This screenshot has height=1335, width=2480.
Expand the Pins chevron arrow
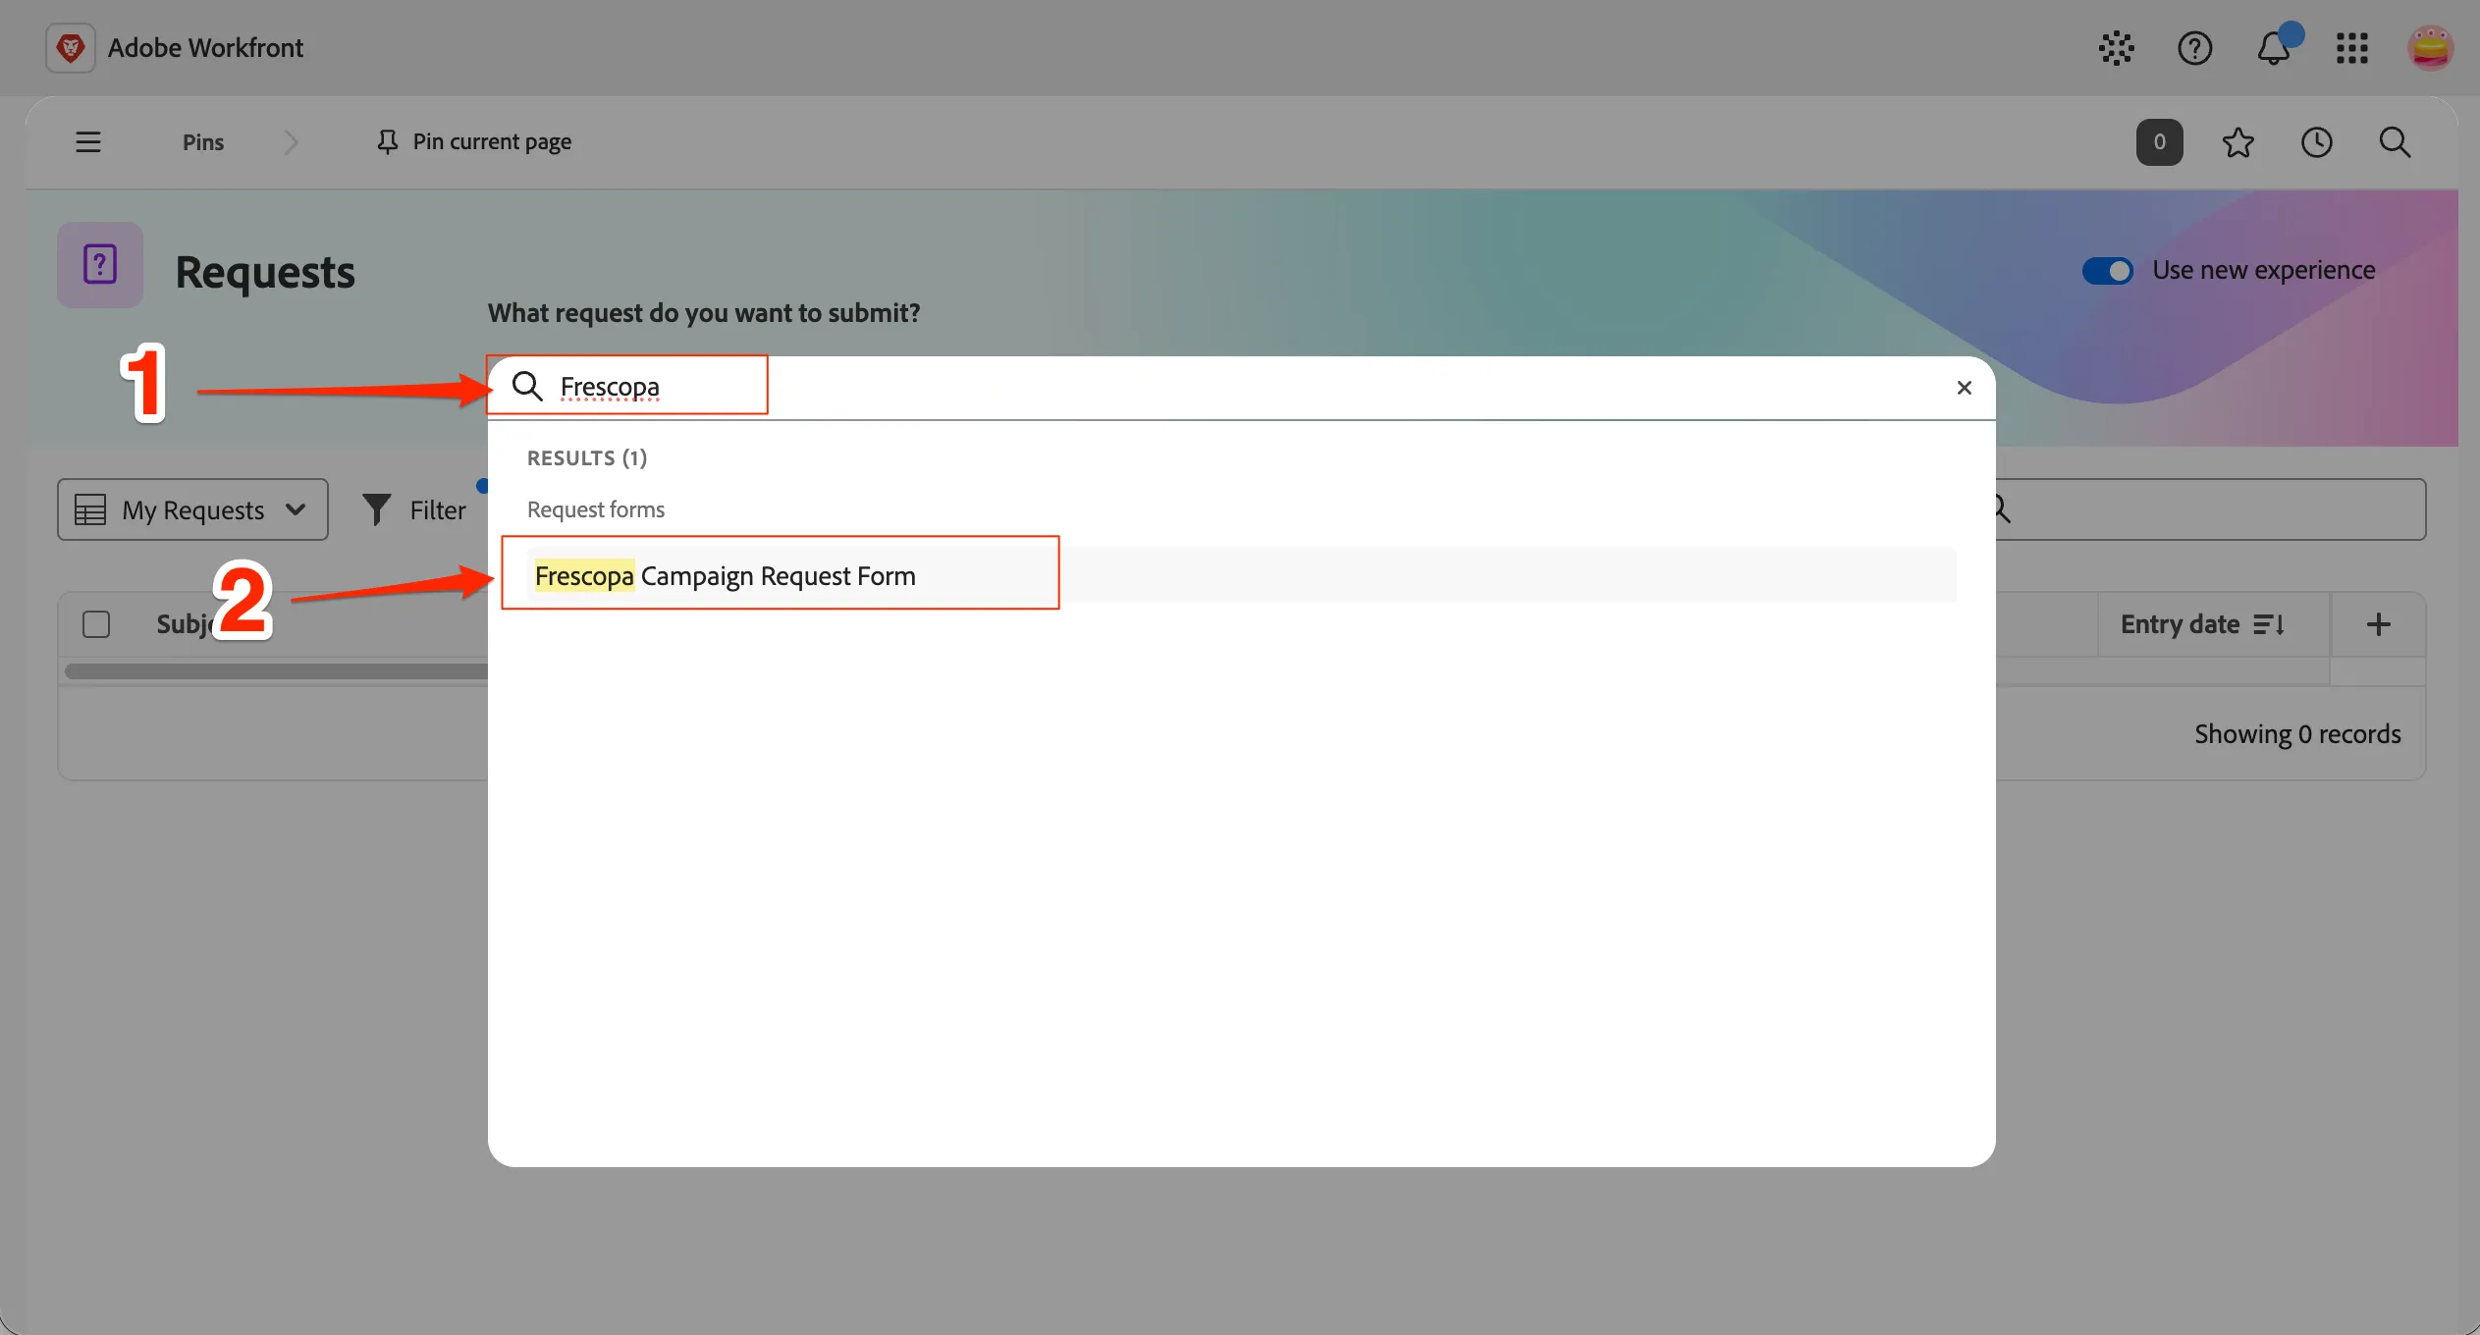[x=291, y=142]
